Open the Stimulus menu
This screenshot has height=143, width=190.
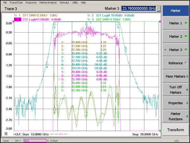pos(65,3)
